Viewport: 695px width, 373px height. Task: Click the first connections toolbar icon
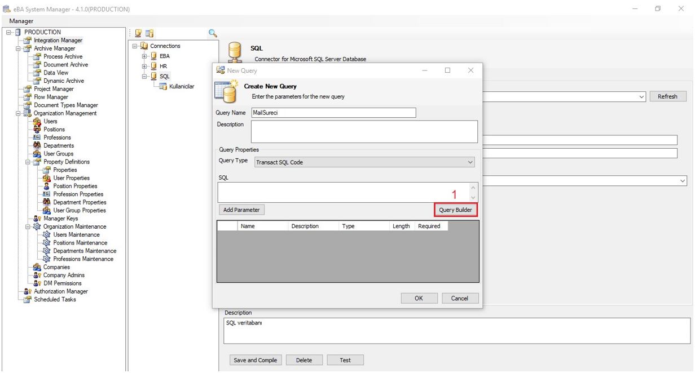[x=138, y=33]
